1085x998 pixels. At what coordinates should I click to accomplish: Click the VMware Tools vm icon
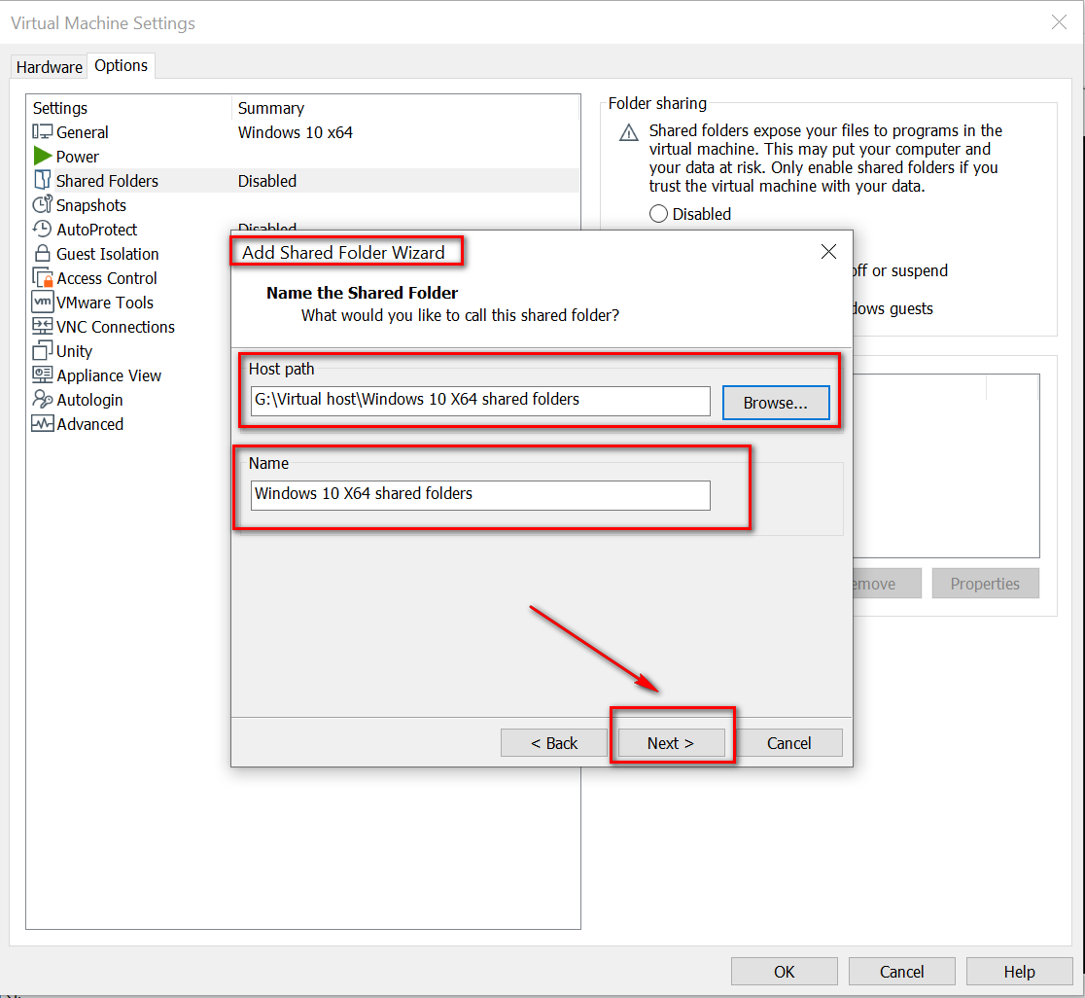(42, 302)
